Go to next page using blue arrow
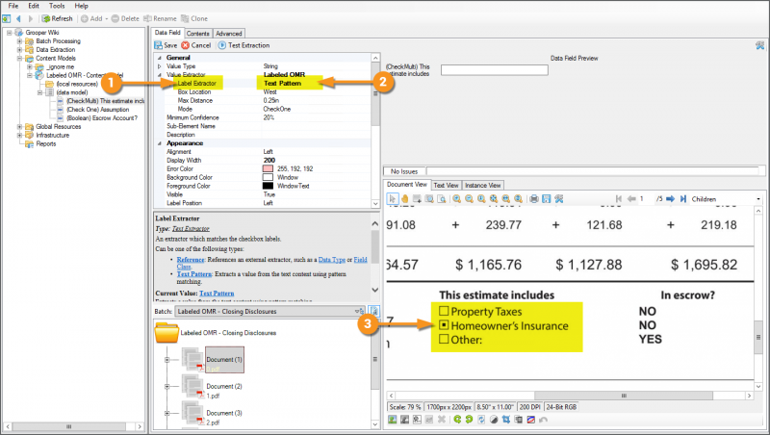 point(670,199)
